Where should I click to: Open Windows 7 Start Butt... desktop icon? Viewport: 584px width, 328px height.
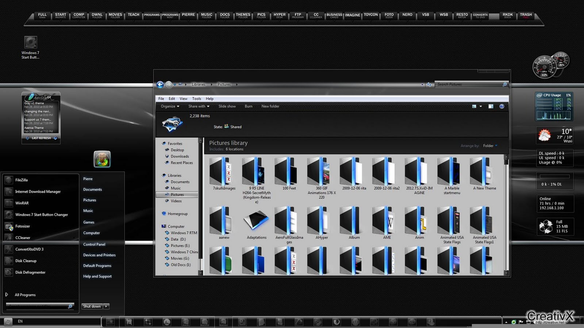coord(30,48)
